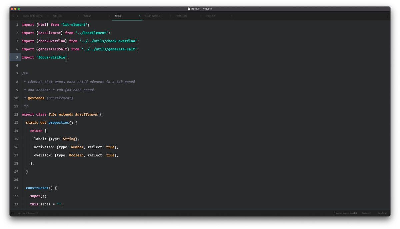Click the git branch icon design-system-tabs
Image resolution: width=400 pixels, height=229 pixels.
[x=334, y=213]
